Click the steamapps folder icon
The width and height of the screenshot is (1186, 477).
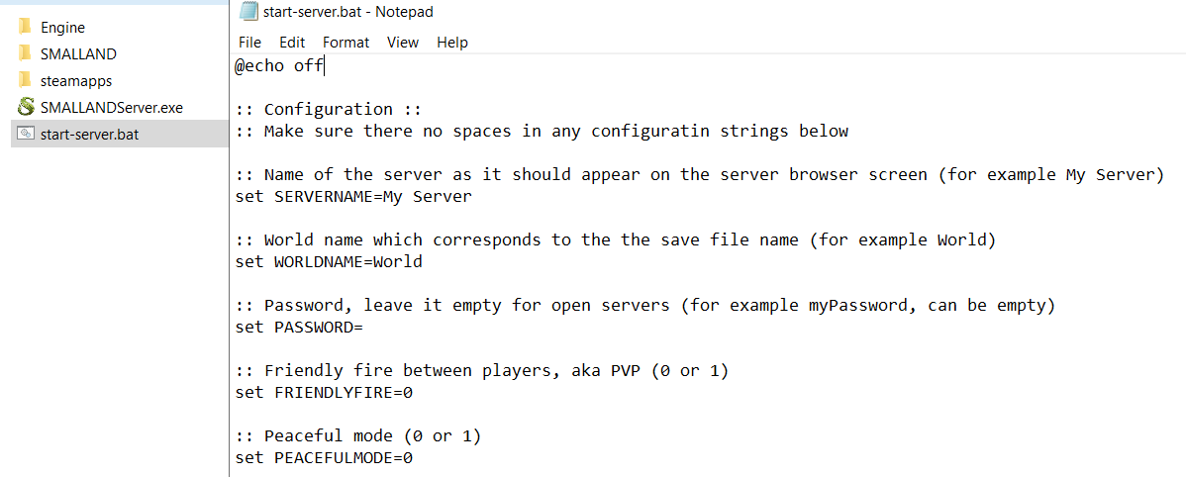[x=25, y=80]
